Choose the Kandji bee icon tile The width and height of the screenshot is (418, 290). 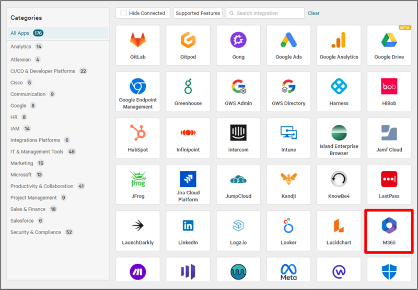pyautogui.click(x=288, y=184)
